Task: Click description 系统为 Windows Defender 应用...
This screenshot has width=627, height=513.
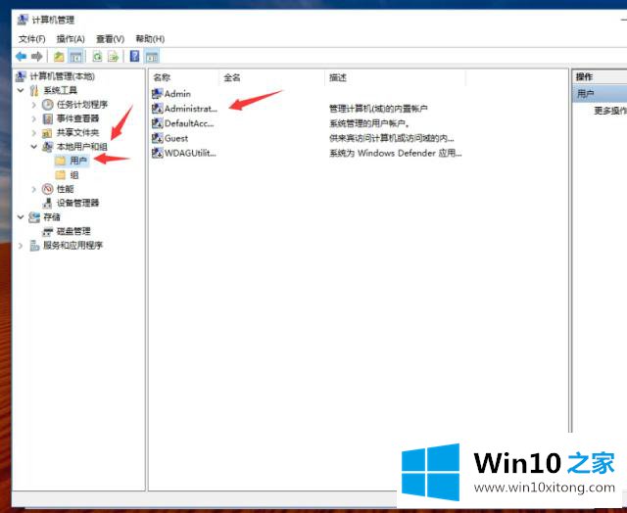Action: pos(396,153)
